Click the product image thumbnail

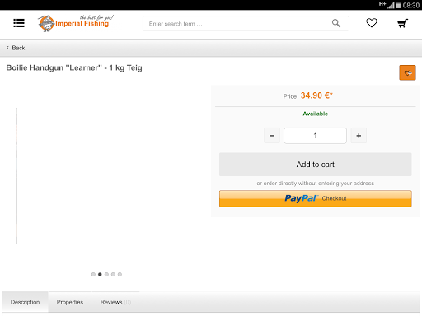click(16, 176)
